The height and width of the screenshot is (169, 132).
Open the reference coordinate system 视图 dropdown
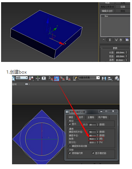pyautogui.click(x=22, y=78)
